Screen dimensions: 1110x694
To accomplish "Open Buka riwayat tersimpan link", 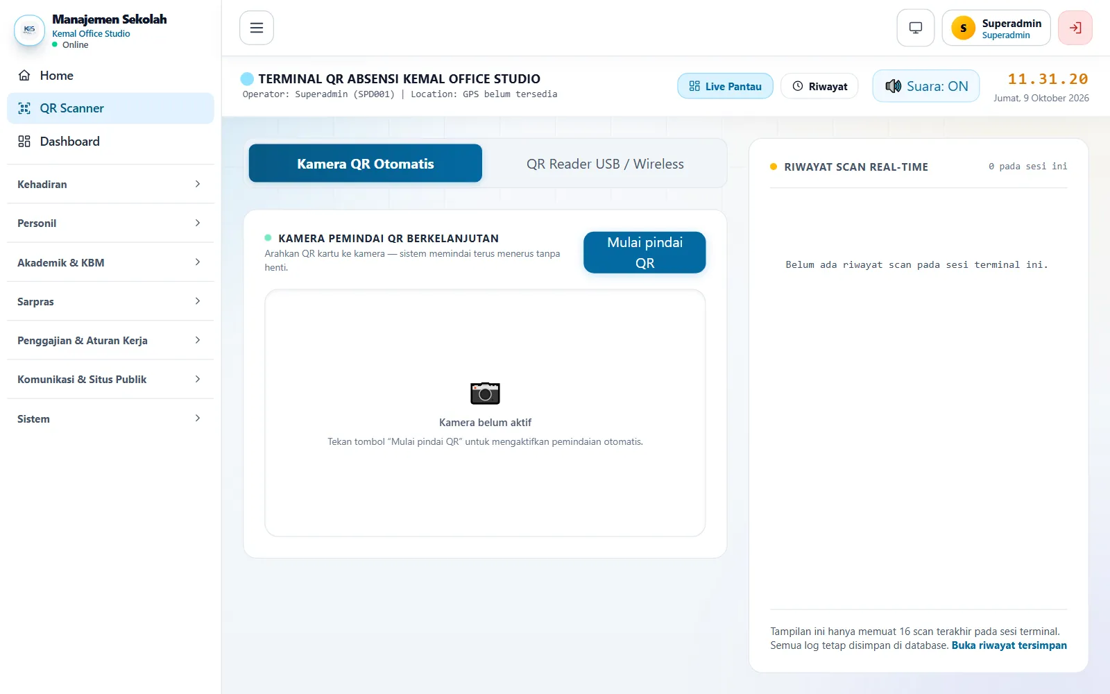I will [1009, 645].
